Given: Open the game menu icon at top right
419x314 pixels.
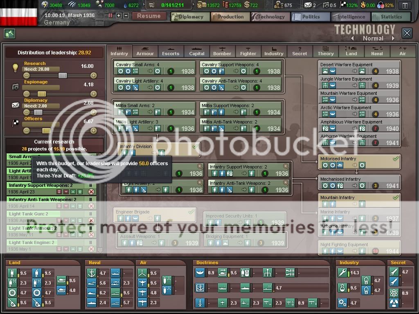Looking at the screenshot, I should pos(405,5).
